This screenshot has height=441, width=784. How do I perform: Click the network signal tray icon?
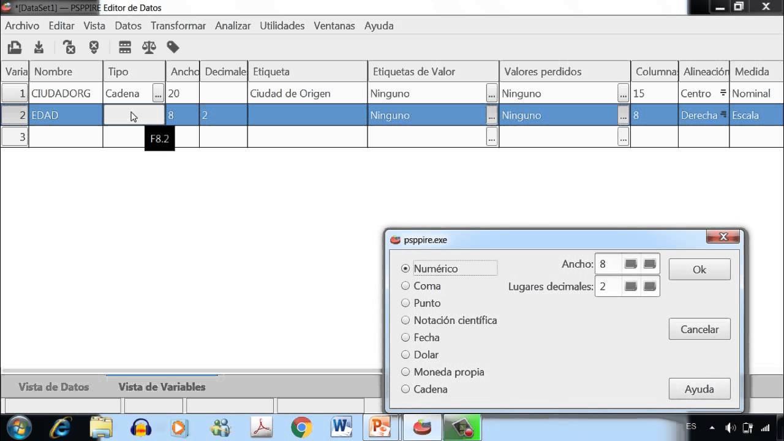coord(765,428)
